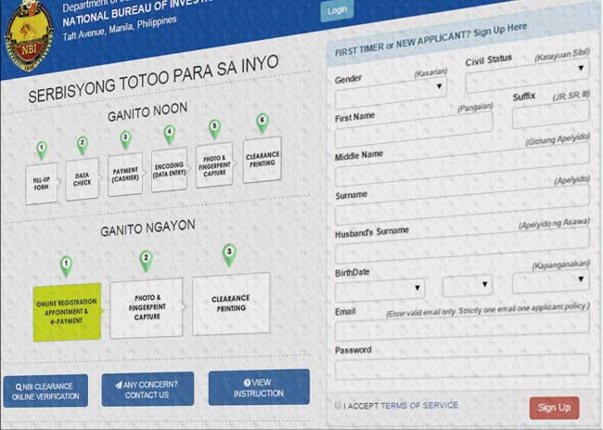Click the View Instruction button
The width and height of the screenshot is (603, 430).
[259, 387]
